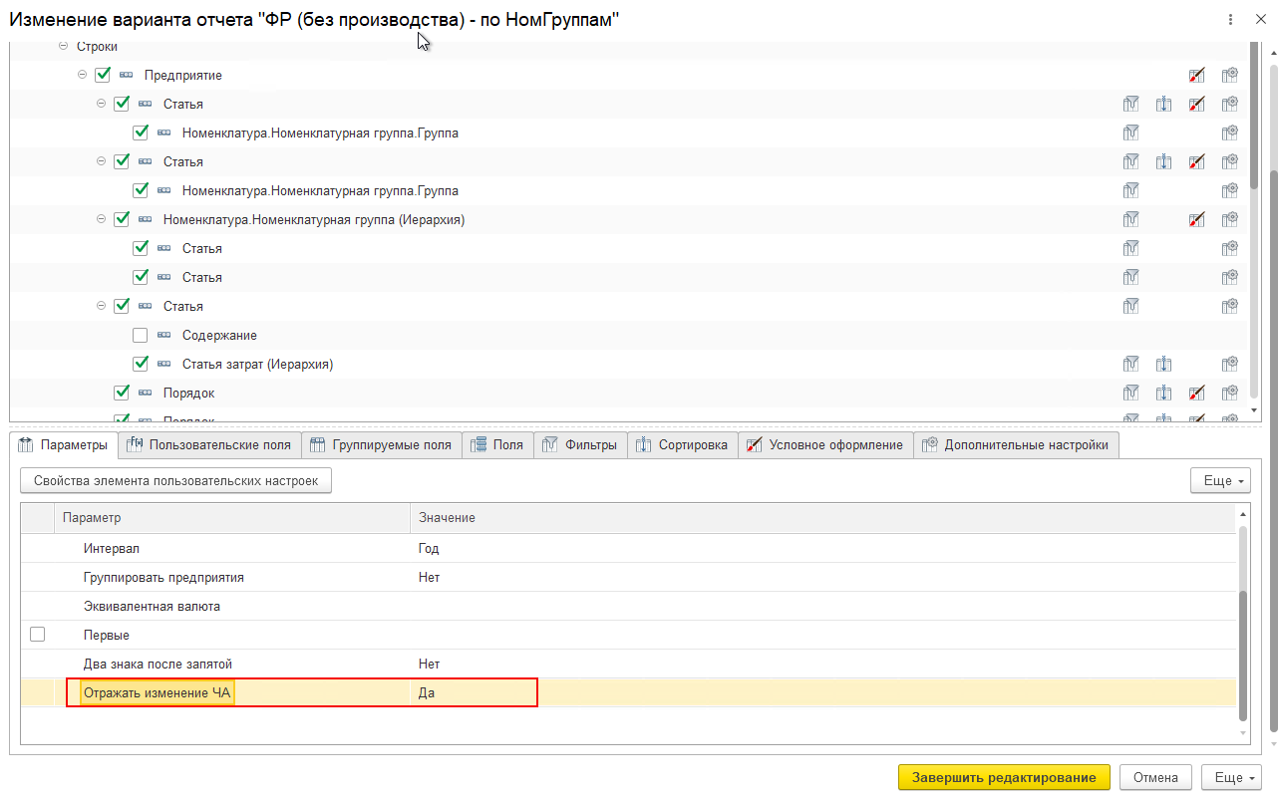Open Еще dropdown above parameter table
1278x802 pixels.
[1221, 480]
